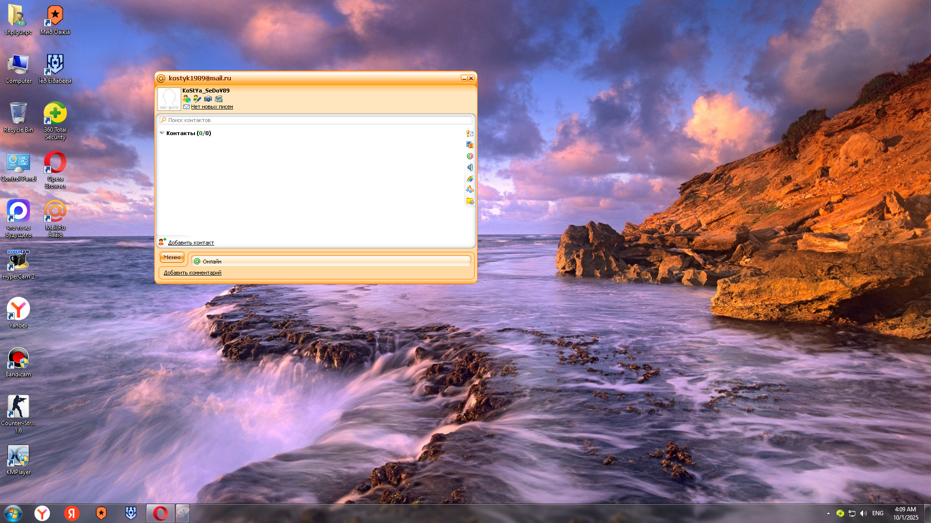Open the Нет новых писем link

(212, 107)
